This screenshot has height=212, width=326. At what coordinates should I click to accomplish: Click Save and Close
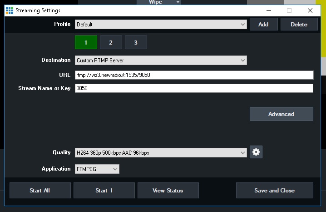(274, 190)
